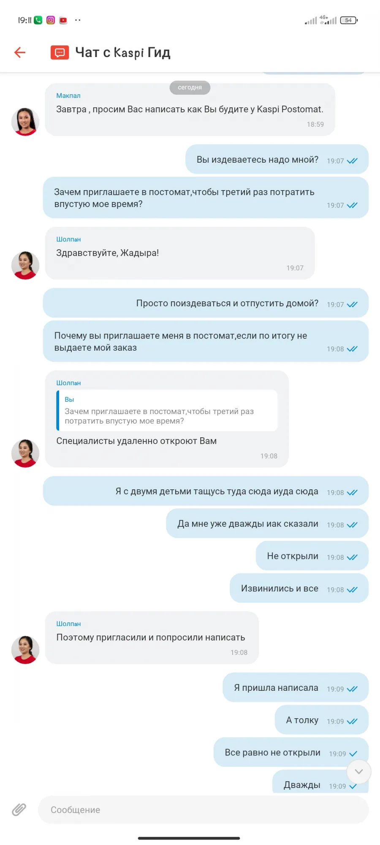
Task: Select 'Специалисты удаленно откроют Вам' message
Action: (136, 441)
